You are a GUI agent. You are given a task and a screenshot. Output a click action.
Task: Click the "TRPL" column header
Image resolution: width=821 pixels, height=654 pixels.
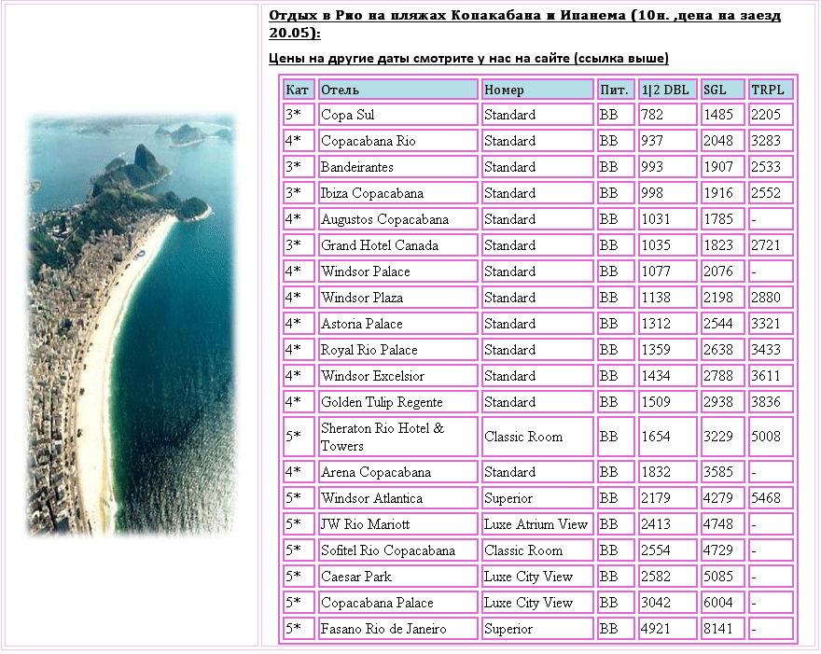coord(771,90)
